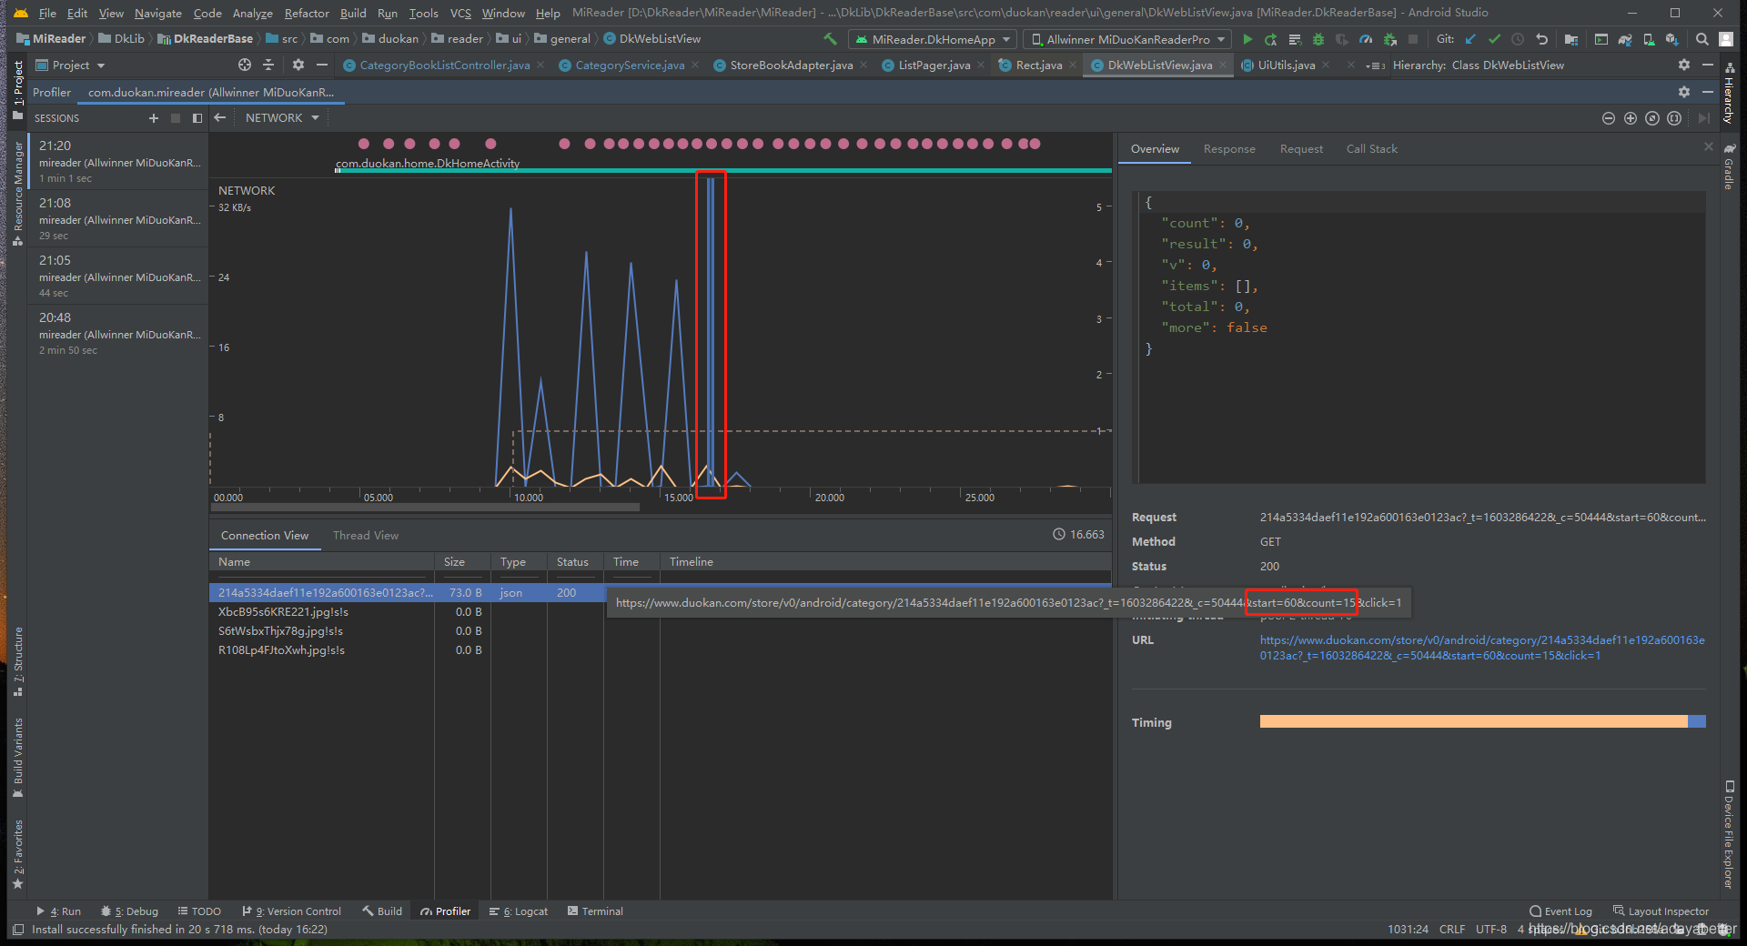Select the 21:08 mireader session
Image resolution: width=1747 pixels, height=946 pixels.
pos(118,218)
